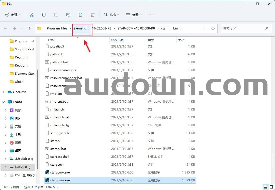Expand the 下载 (Downloads) folder node

6,135
